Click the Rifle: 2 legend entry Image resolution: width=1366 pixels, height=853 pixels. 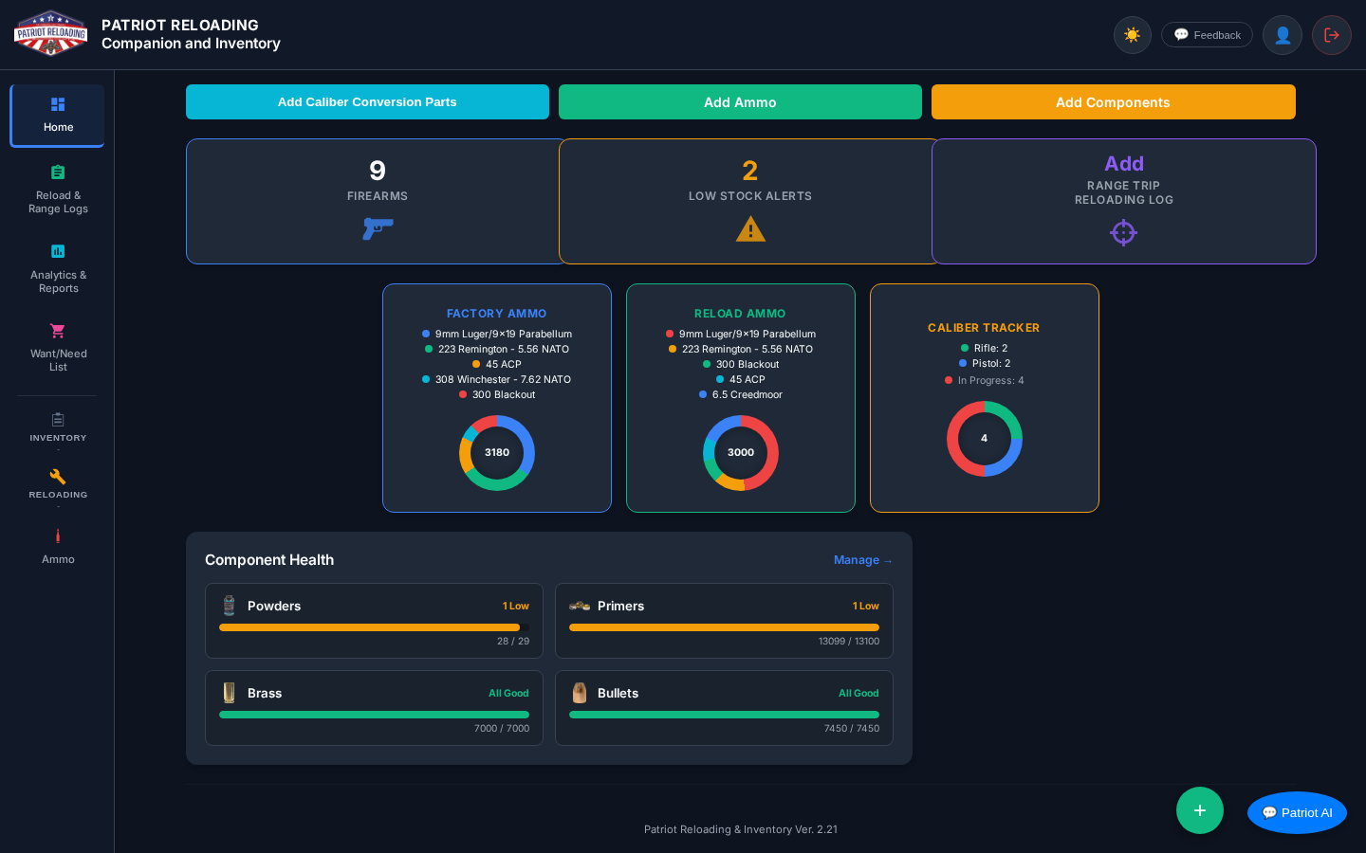pos(984,348)
